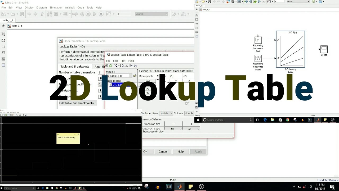Open the Simulation menu in left Simulink window
This screenshot has height=191, width=339.
pos(56,7)
